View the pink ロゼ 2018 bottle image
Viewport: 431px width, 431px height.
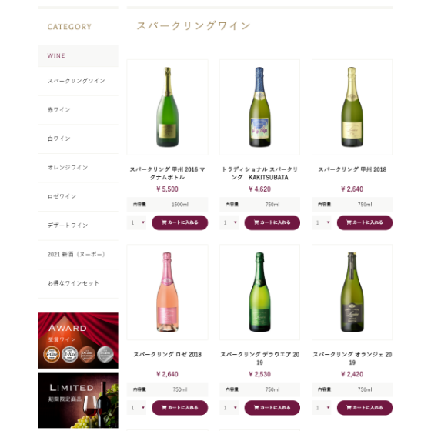pos(168,292)
